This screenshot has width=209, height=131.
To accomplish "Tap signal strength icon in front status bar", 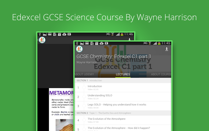I will [155, 43].
